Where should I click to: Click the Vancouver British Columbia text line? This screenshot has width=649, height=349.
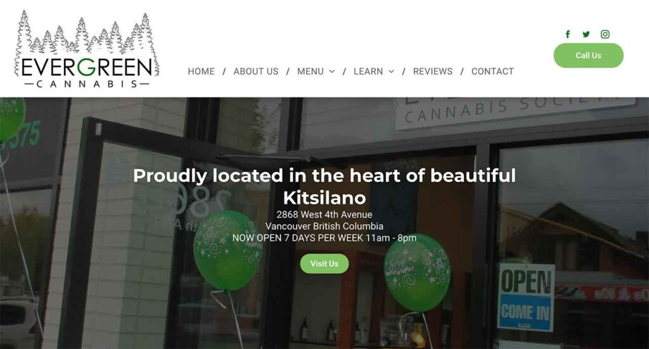324,226
